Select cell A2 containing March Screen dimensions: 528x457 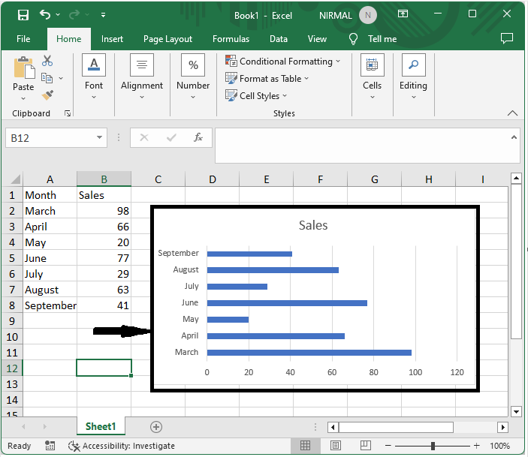point(50,211)
